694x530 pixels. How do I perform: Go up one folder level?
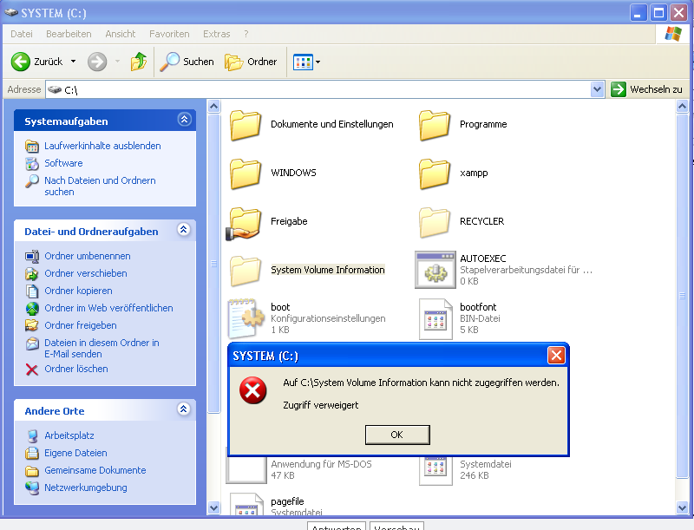click(139, 62)
